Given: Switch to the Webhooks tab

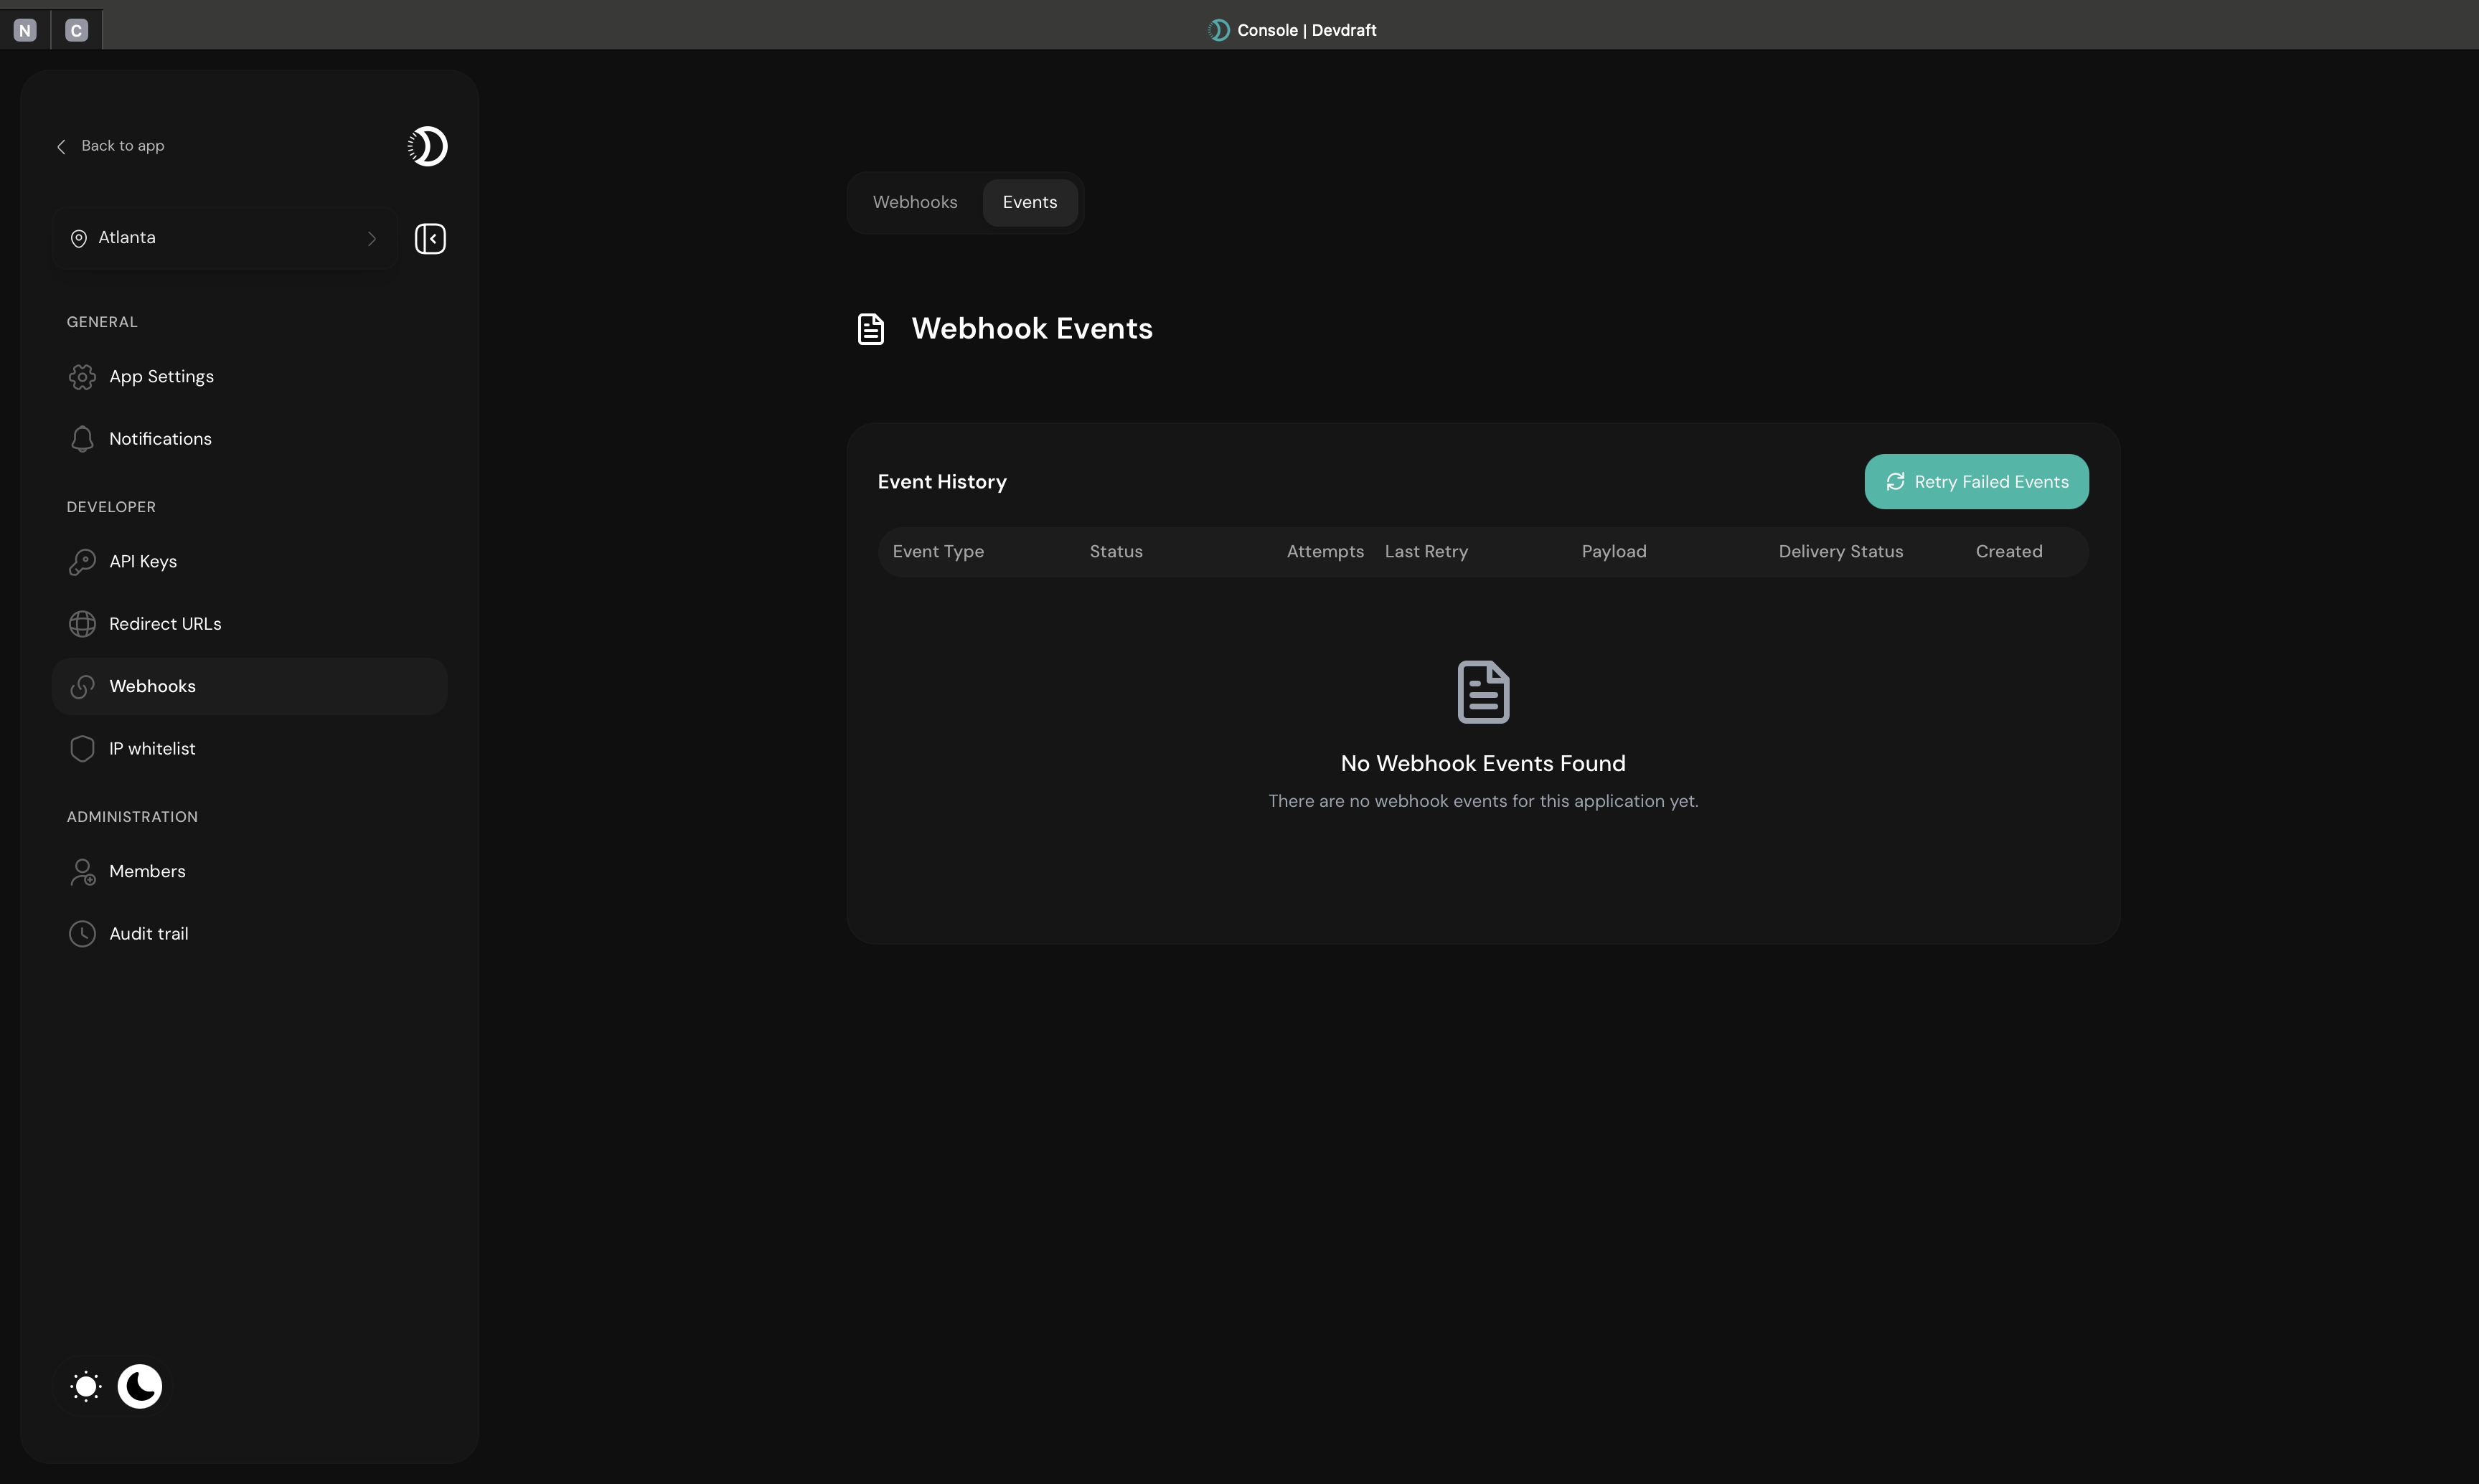Looking at the screenshot, I should tap(913, 202).
